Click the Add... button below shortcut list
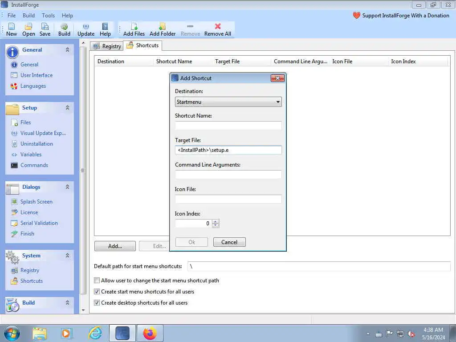456x342 pixels. (x=115, y=246)
